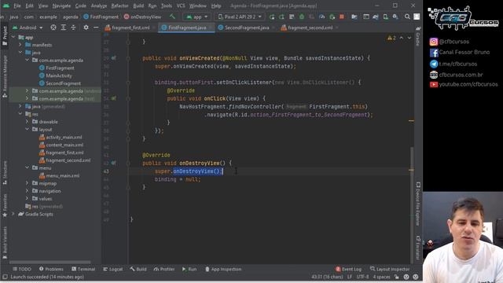
Task: Collapse the app module node
Action: (x=13, y=37)
